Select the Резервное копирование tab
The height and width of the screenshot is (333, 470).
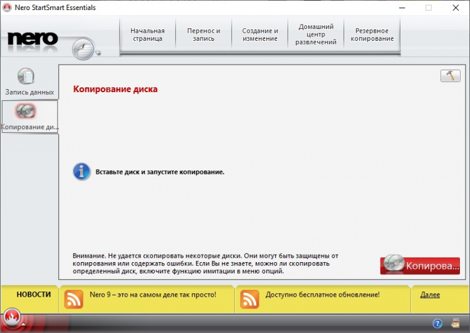point(372,34)
